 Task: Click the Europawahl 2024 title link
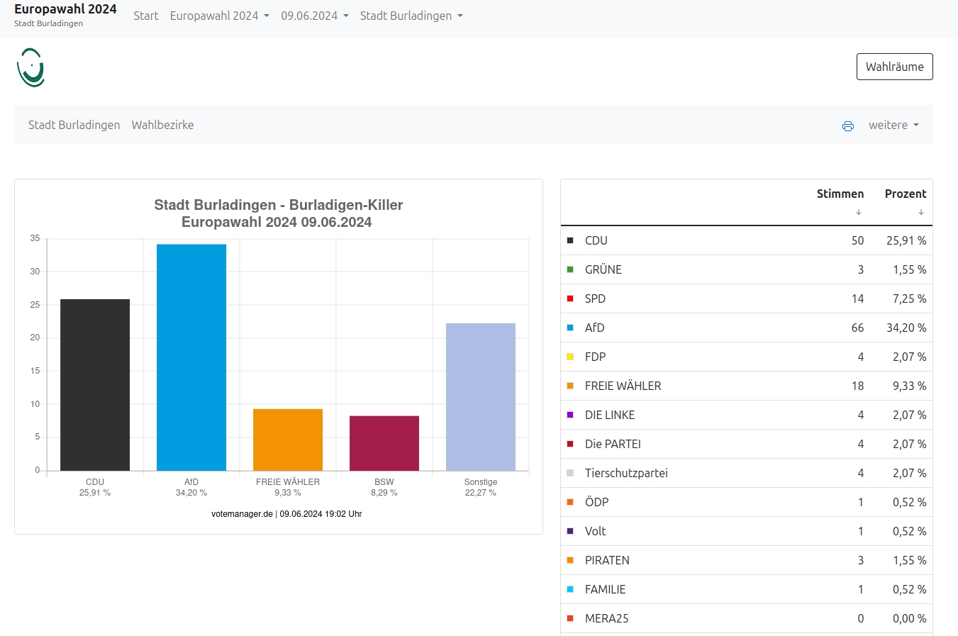(65, 9)
